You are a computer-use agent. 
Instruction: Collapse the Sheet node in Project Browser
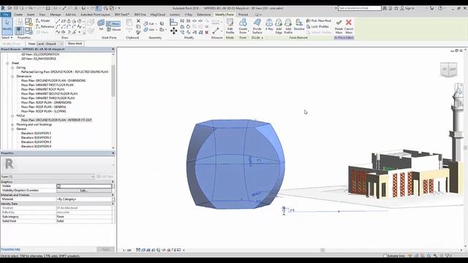click(7, 64)
